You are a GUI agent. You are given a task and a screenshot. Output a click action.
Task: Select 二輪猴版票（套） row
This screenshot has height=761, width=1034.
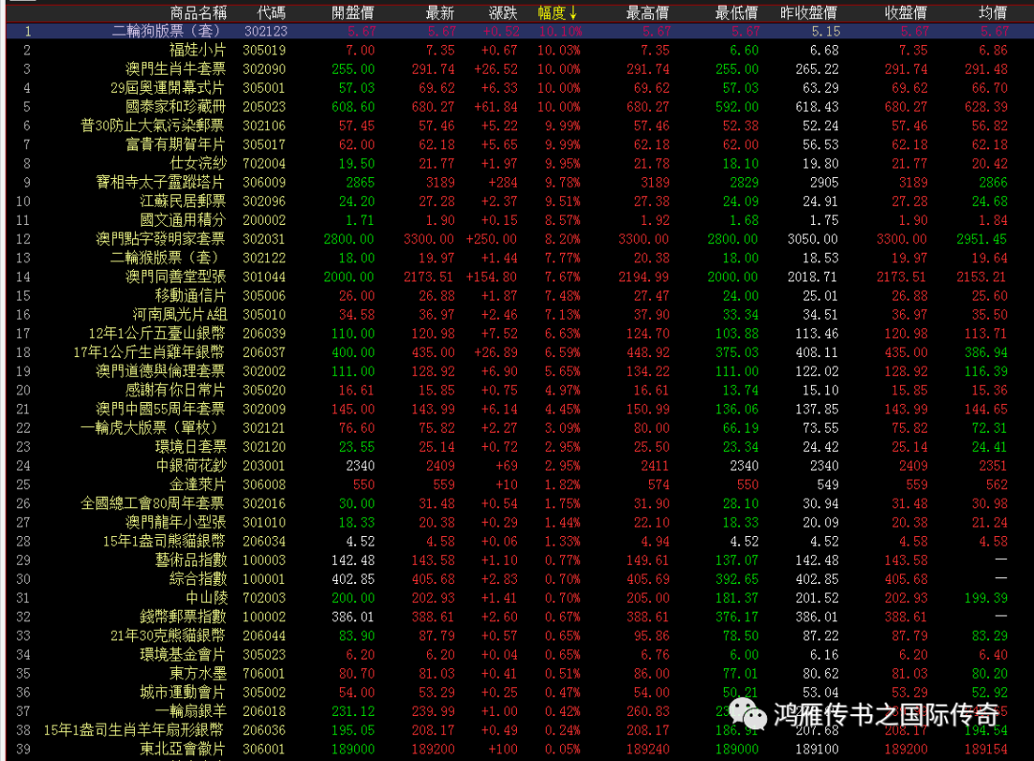pos(520,257)
